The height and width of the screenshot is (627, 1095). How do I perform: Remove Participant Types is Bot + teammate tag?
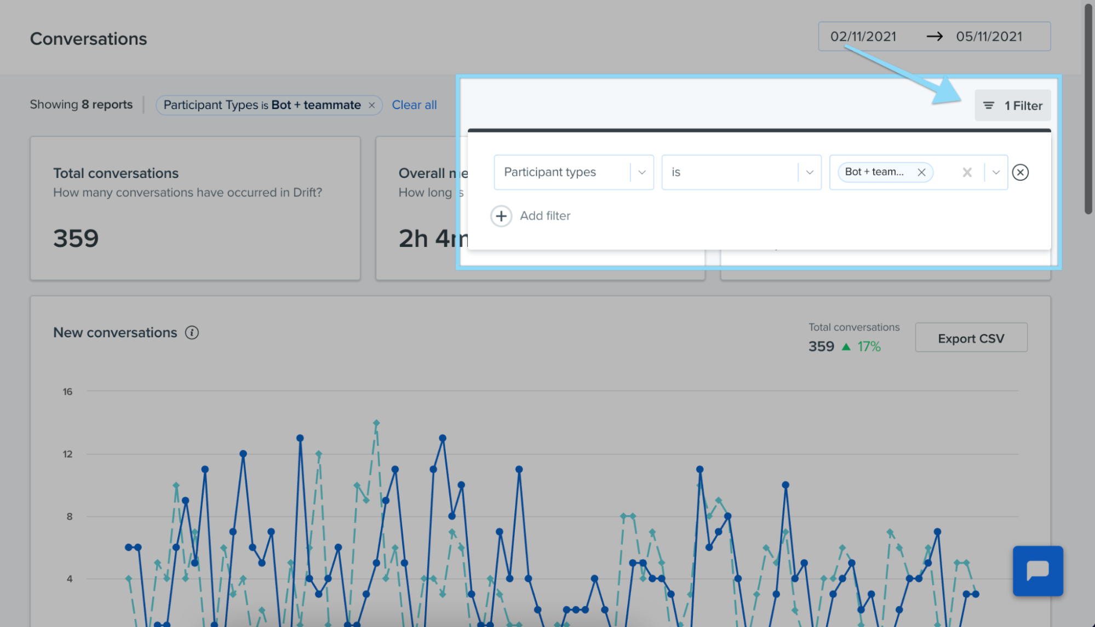pos(371,105)
